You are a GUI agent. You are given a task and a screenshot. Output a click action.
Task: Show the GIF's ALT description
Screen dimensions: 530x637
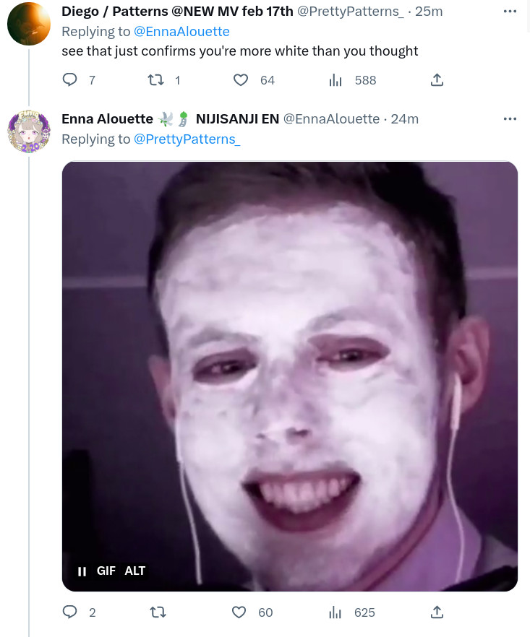(x=134, y=571)
